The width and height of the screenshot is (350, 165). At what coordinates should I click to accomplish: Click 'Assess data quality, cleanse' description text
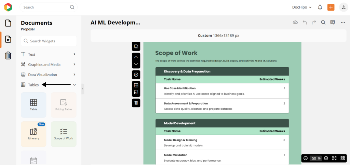(198, 109)
